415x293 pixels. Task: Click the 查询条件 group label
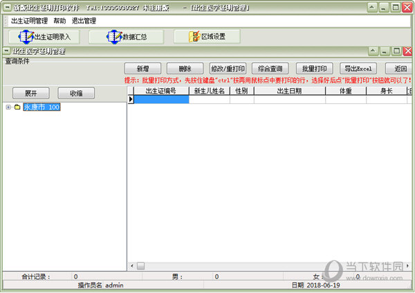point(17,61)
